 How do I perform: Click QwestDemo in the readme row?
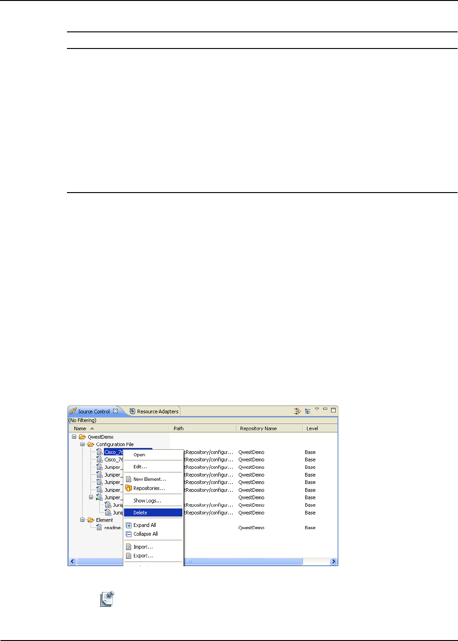tap(251, 527)
